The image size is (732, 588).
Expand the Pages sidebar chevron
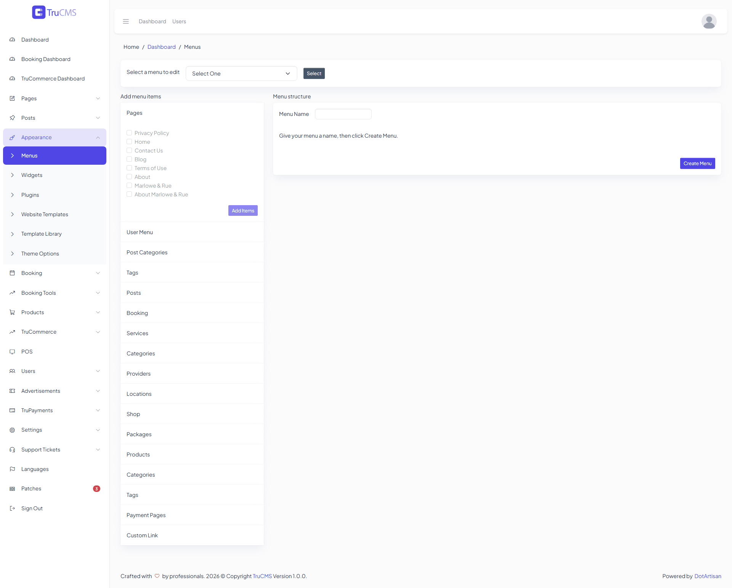coord(98,98)
